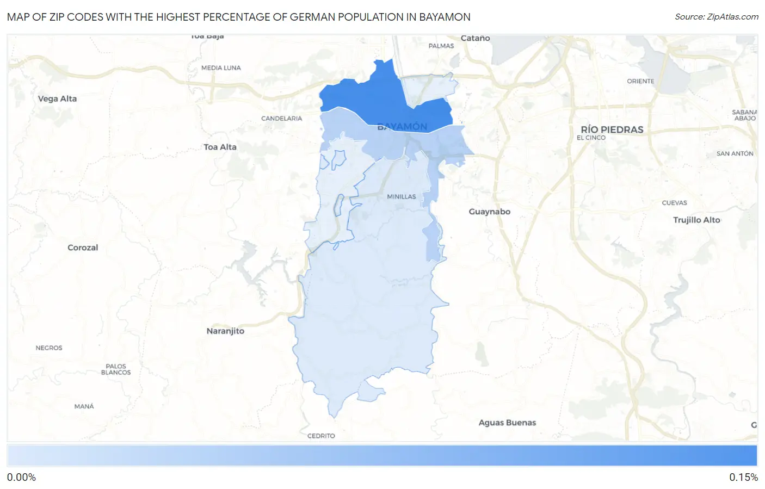Click the 'MANÁ' map label
This screenshot has height=489, width=765.
84,406
